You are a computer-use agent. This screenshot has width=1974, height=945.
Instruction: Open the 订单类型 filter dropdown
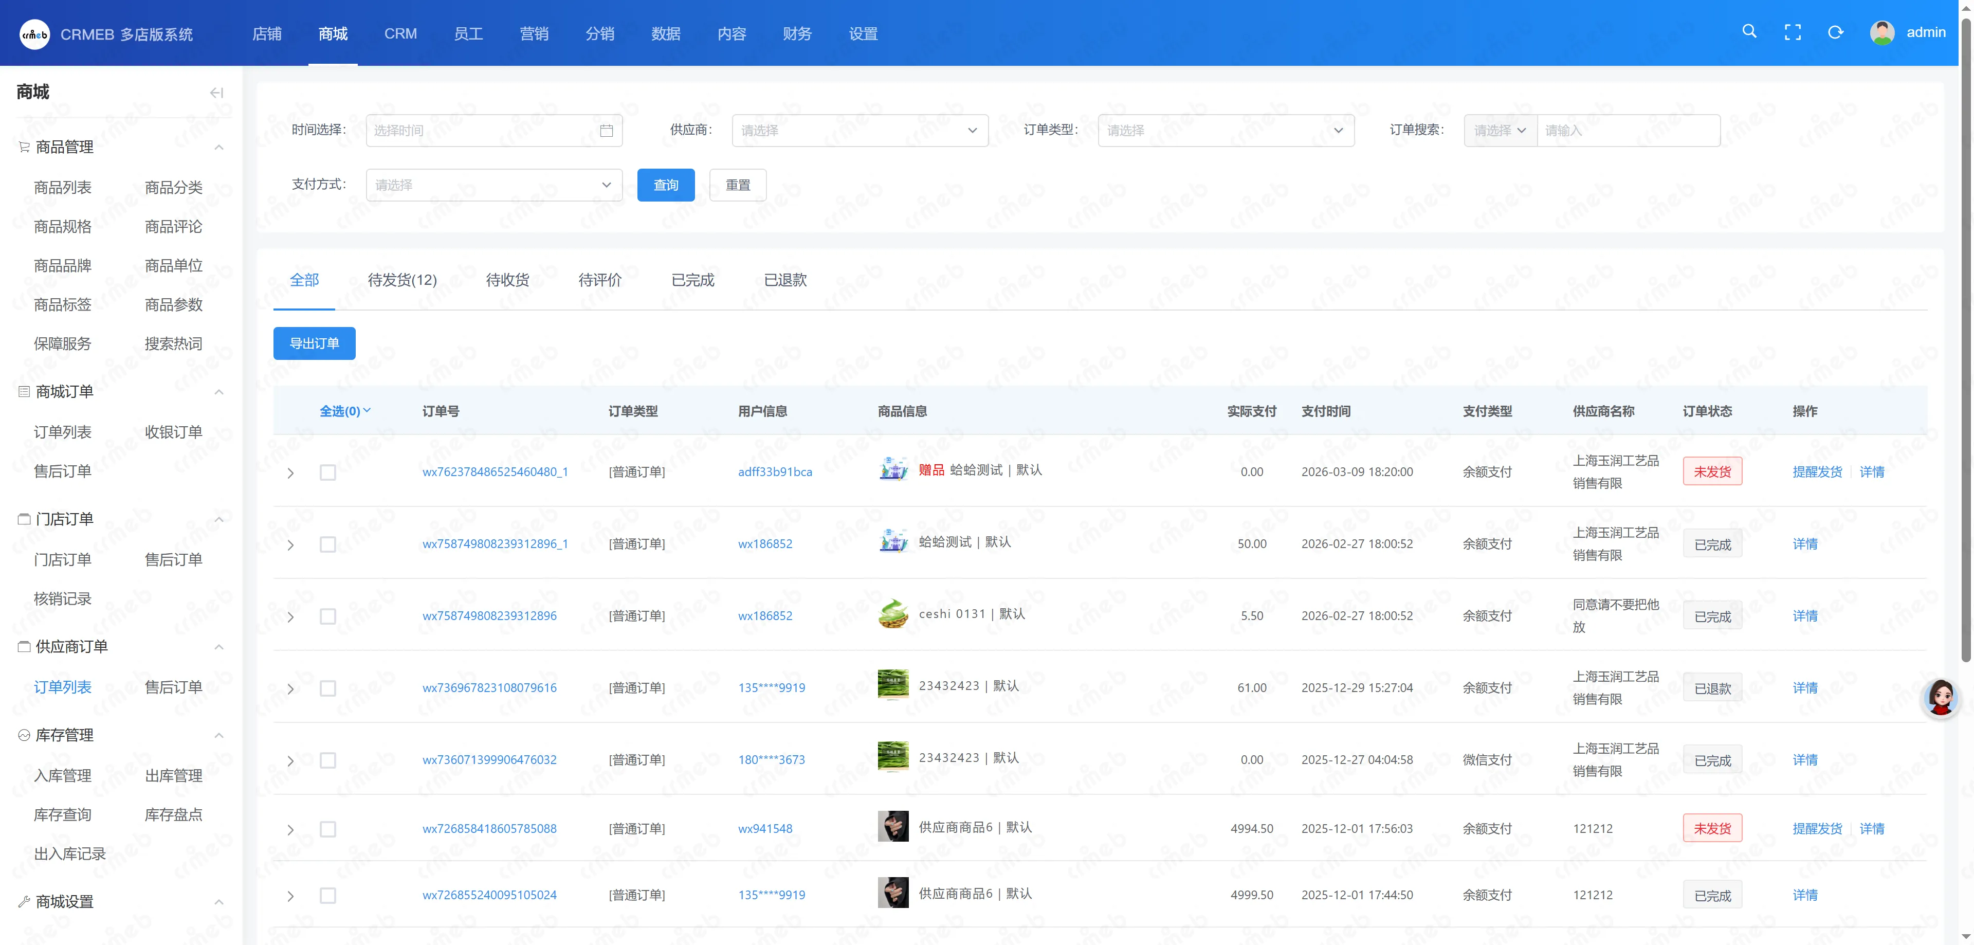[x=1226, y=130]
